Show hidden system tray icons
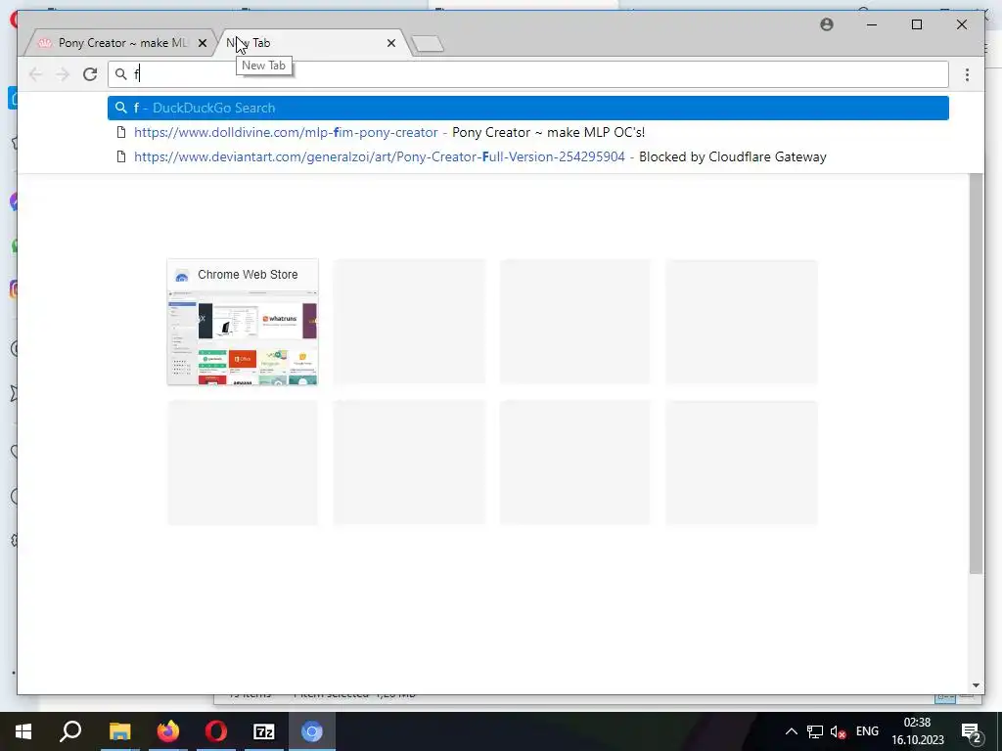Viewport: 1002px width, 751px height. (791, 731)
